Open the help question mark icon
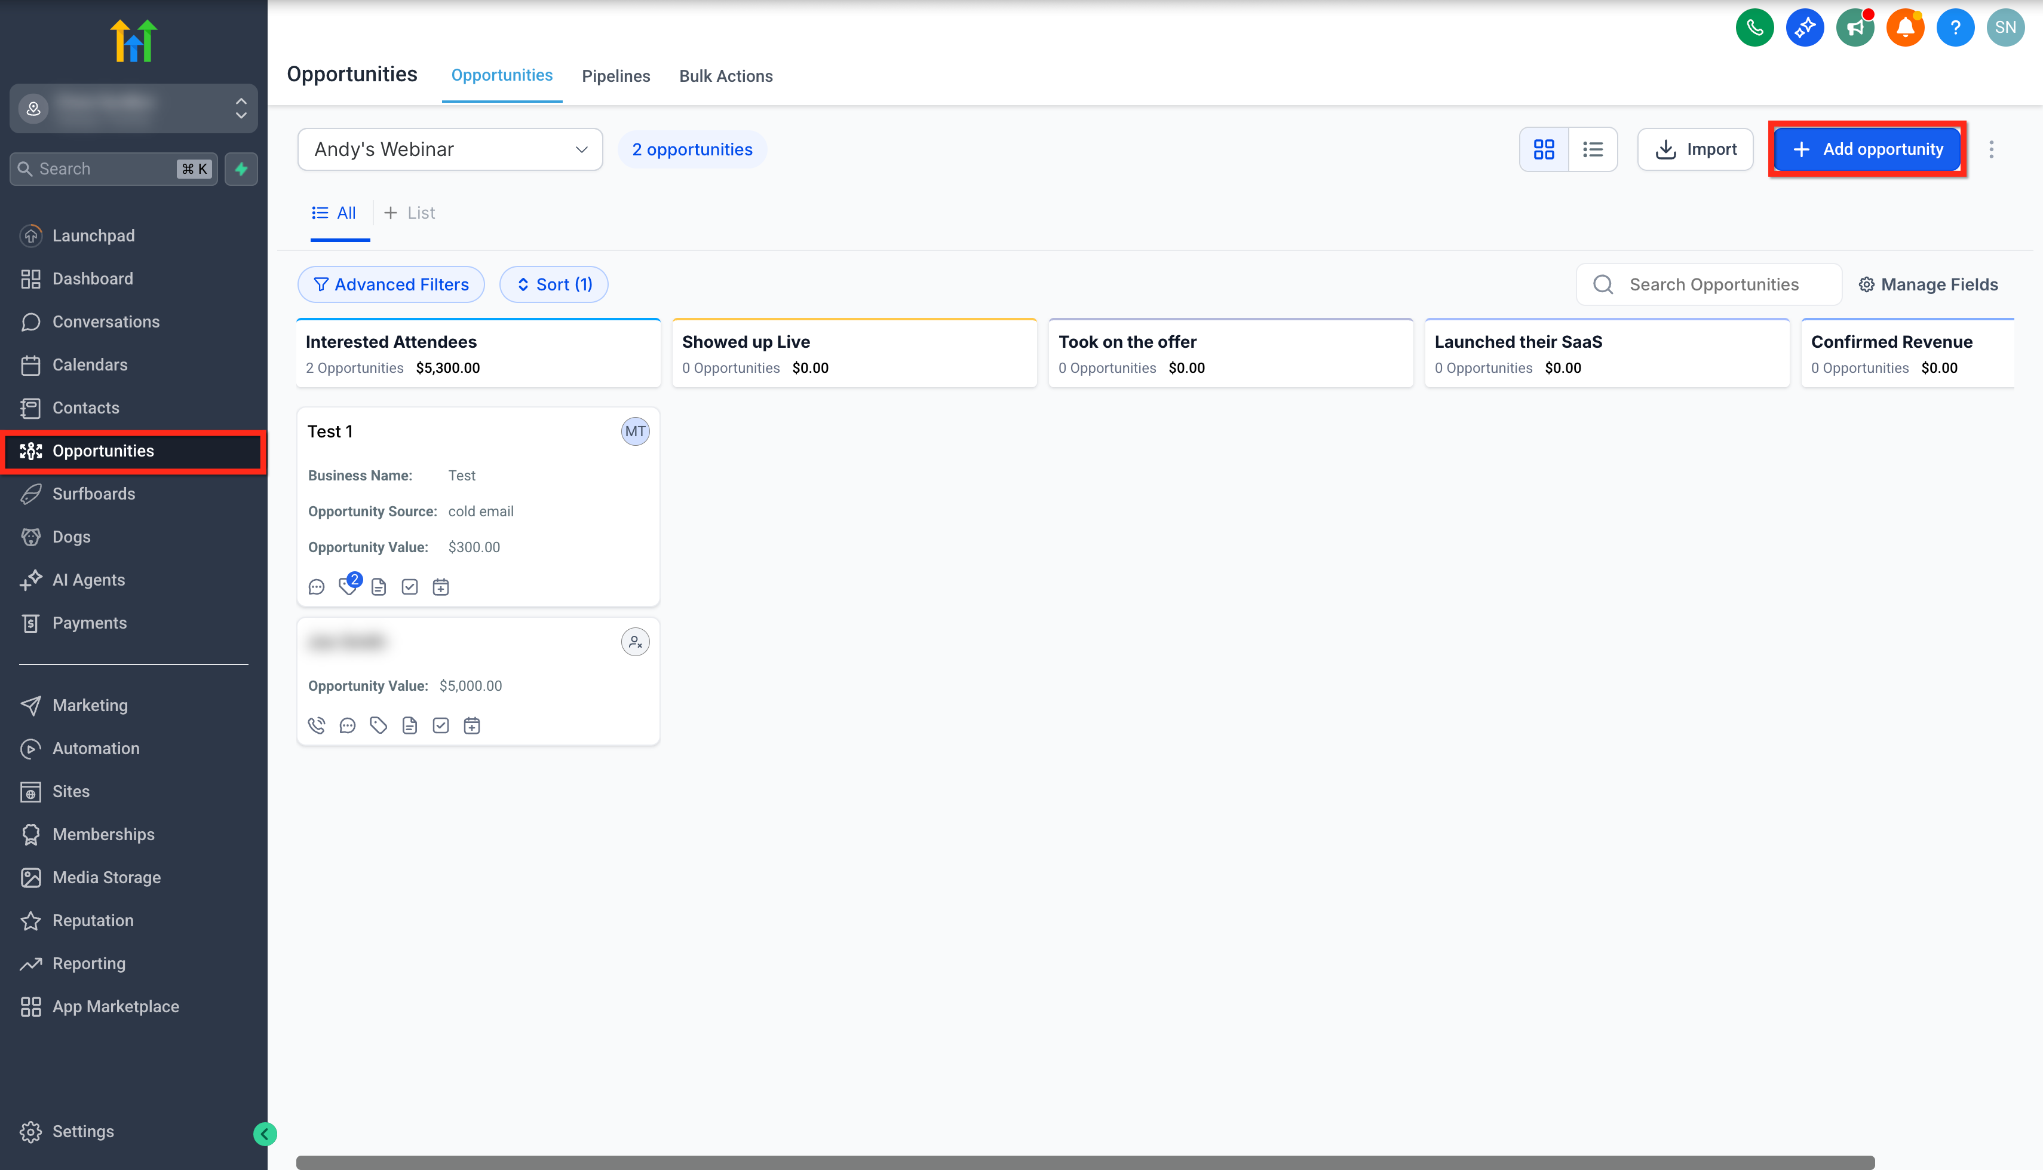Screen dimensions: 2043x1170 [x=1955, y=28]
